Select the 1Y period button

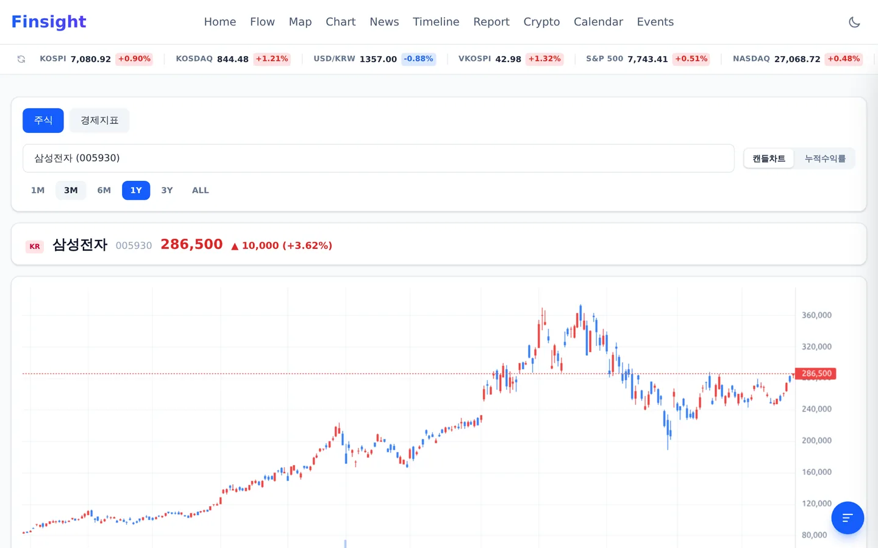click(136, 191)
